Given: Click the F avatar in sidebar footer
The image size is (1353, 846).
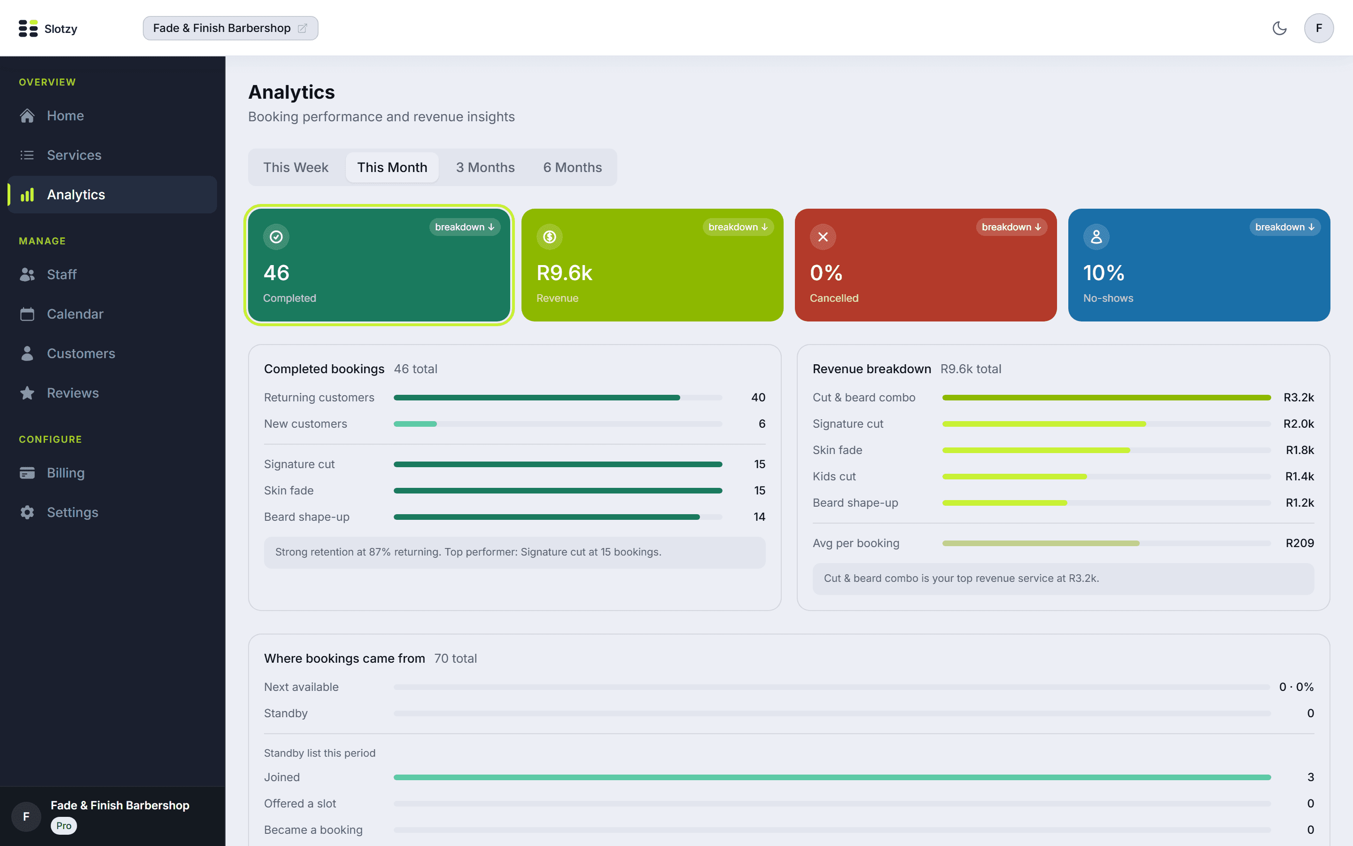Looking at the screenshot, I should 26,816.
